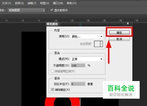147x106 pixels.
Task: Open the 滤镜(T) menu
Action: point(32,3)
